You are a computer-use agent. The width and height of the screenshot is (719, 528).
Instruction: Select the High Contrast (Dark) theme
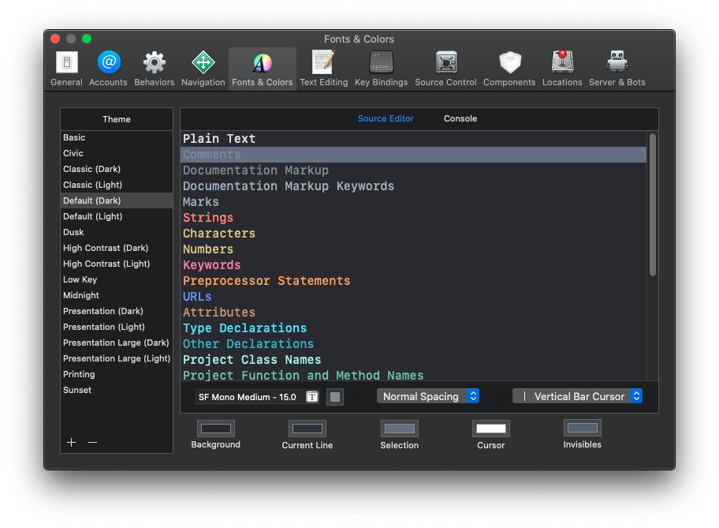coord(117,248)
